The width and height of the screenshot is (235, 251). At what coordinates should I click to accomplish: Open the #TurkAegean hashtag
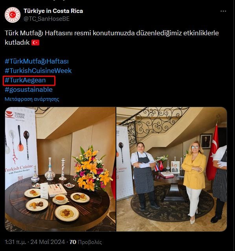[x=25, y=80]
